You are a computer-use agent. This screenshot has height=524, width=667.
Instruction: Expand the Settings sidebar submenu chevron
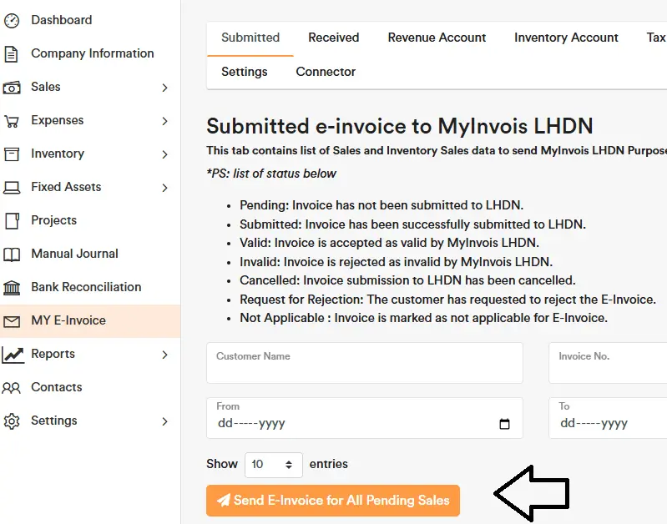click(164, 421)
